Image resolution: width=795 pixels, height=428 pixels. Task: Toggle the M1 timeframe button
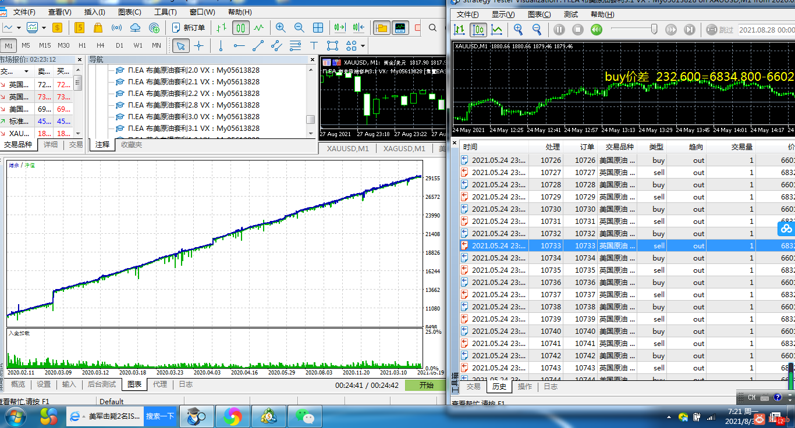(9, 45)
